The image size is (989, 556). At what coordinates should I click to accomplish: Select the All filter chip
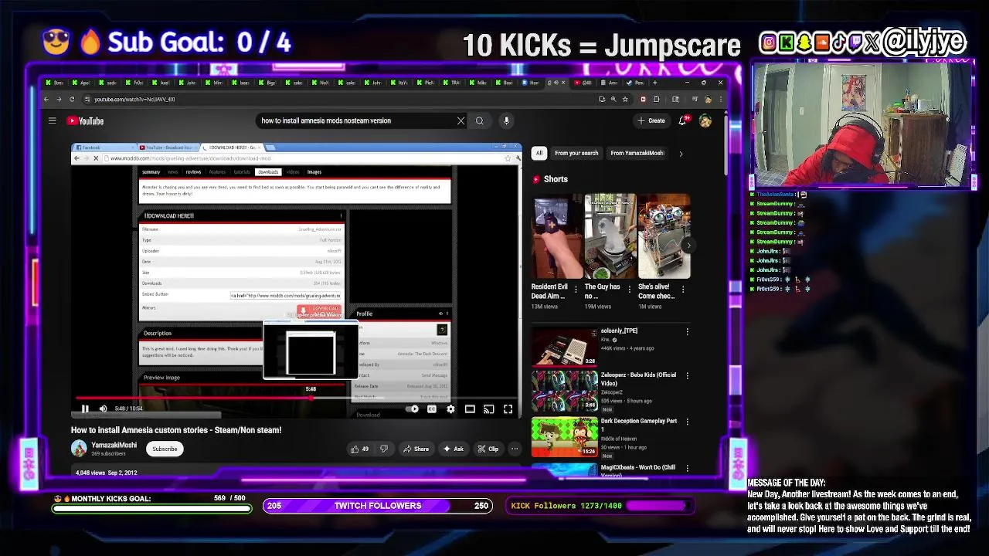tap(539, 153)
